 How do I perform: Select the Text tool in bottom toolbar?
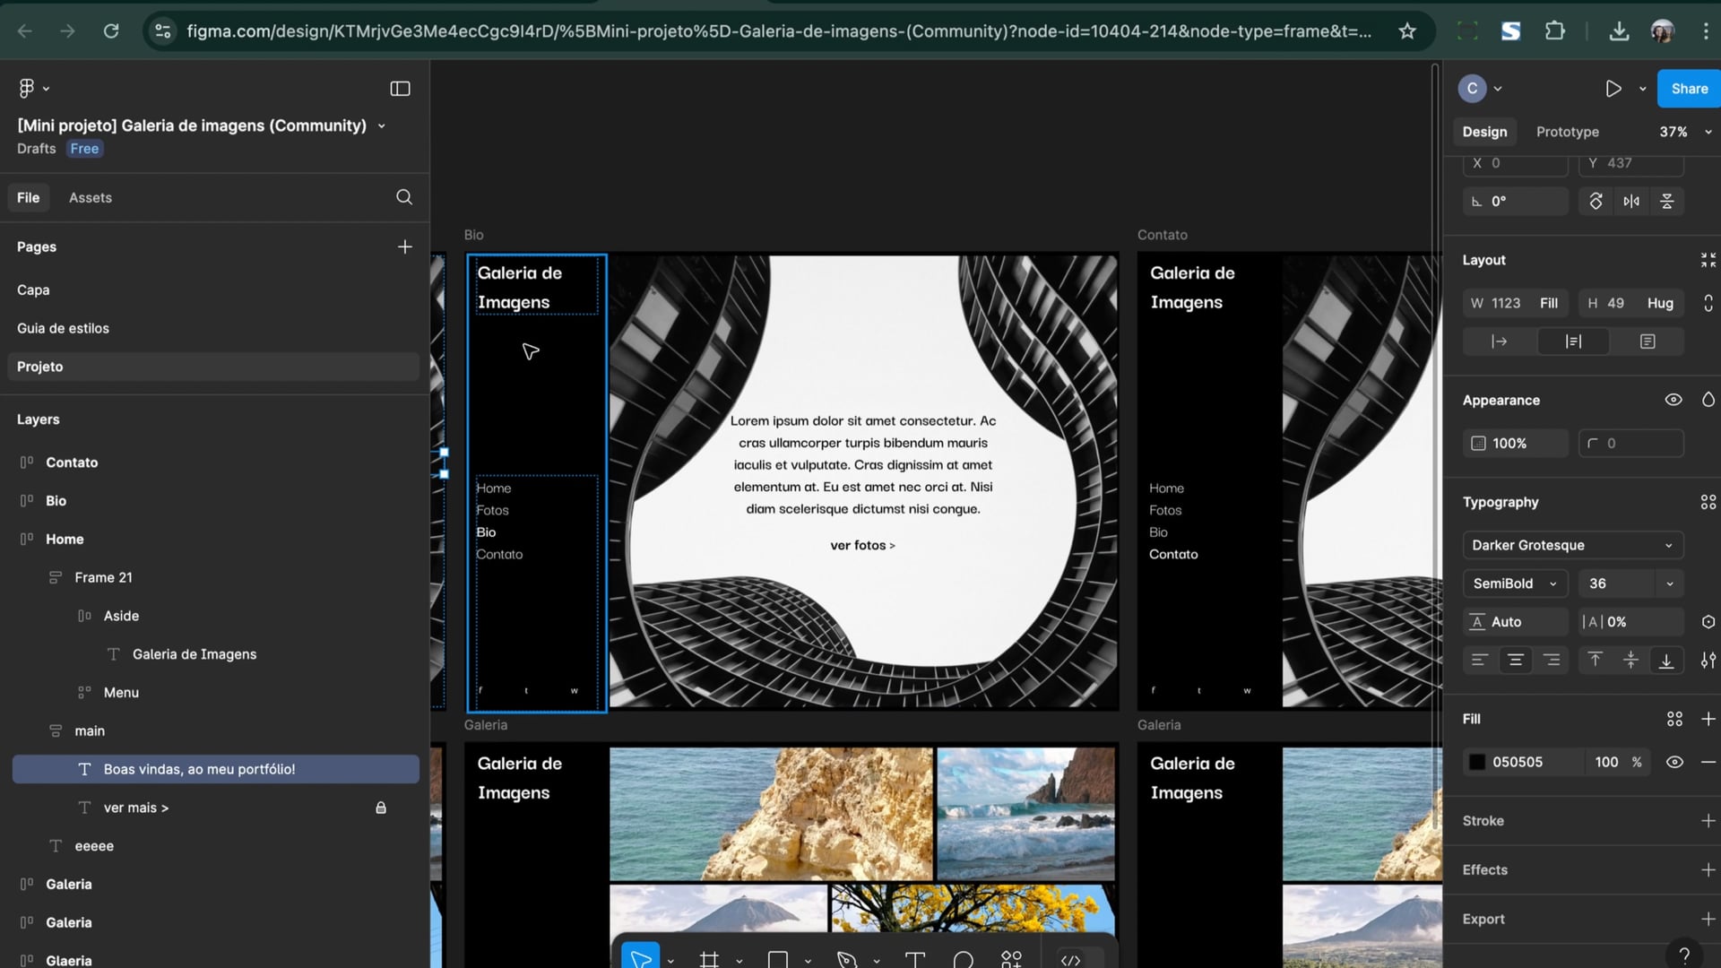click(914, 959)
